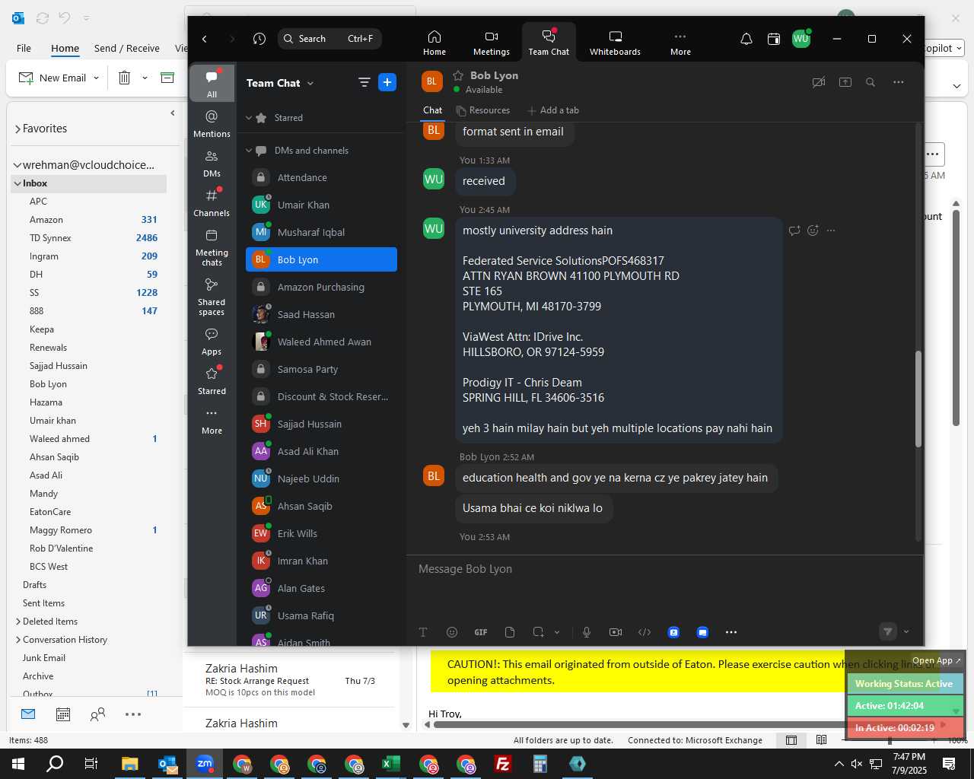This screenshot has height=779, width=974.
Task: Open Shared spaces in sidebar
Action: tap(212, 297)
